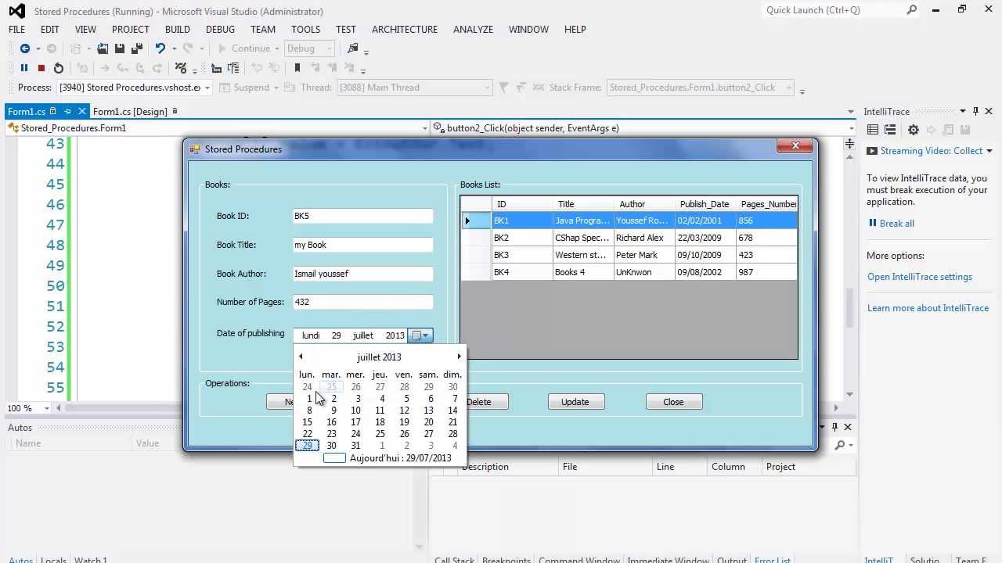This screenshot has width=1002, height=563.
Task: Open the Process selection dropdown
Action: pos(207,88)
